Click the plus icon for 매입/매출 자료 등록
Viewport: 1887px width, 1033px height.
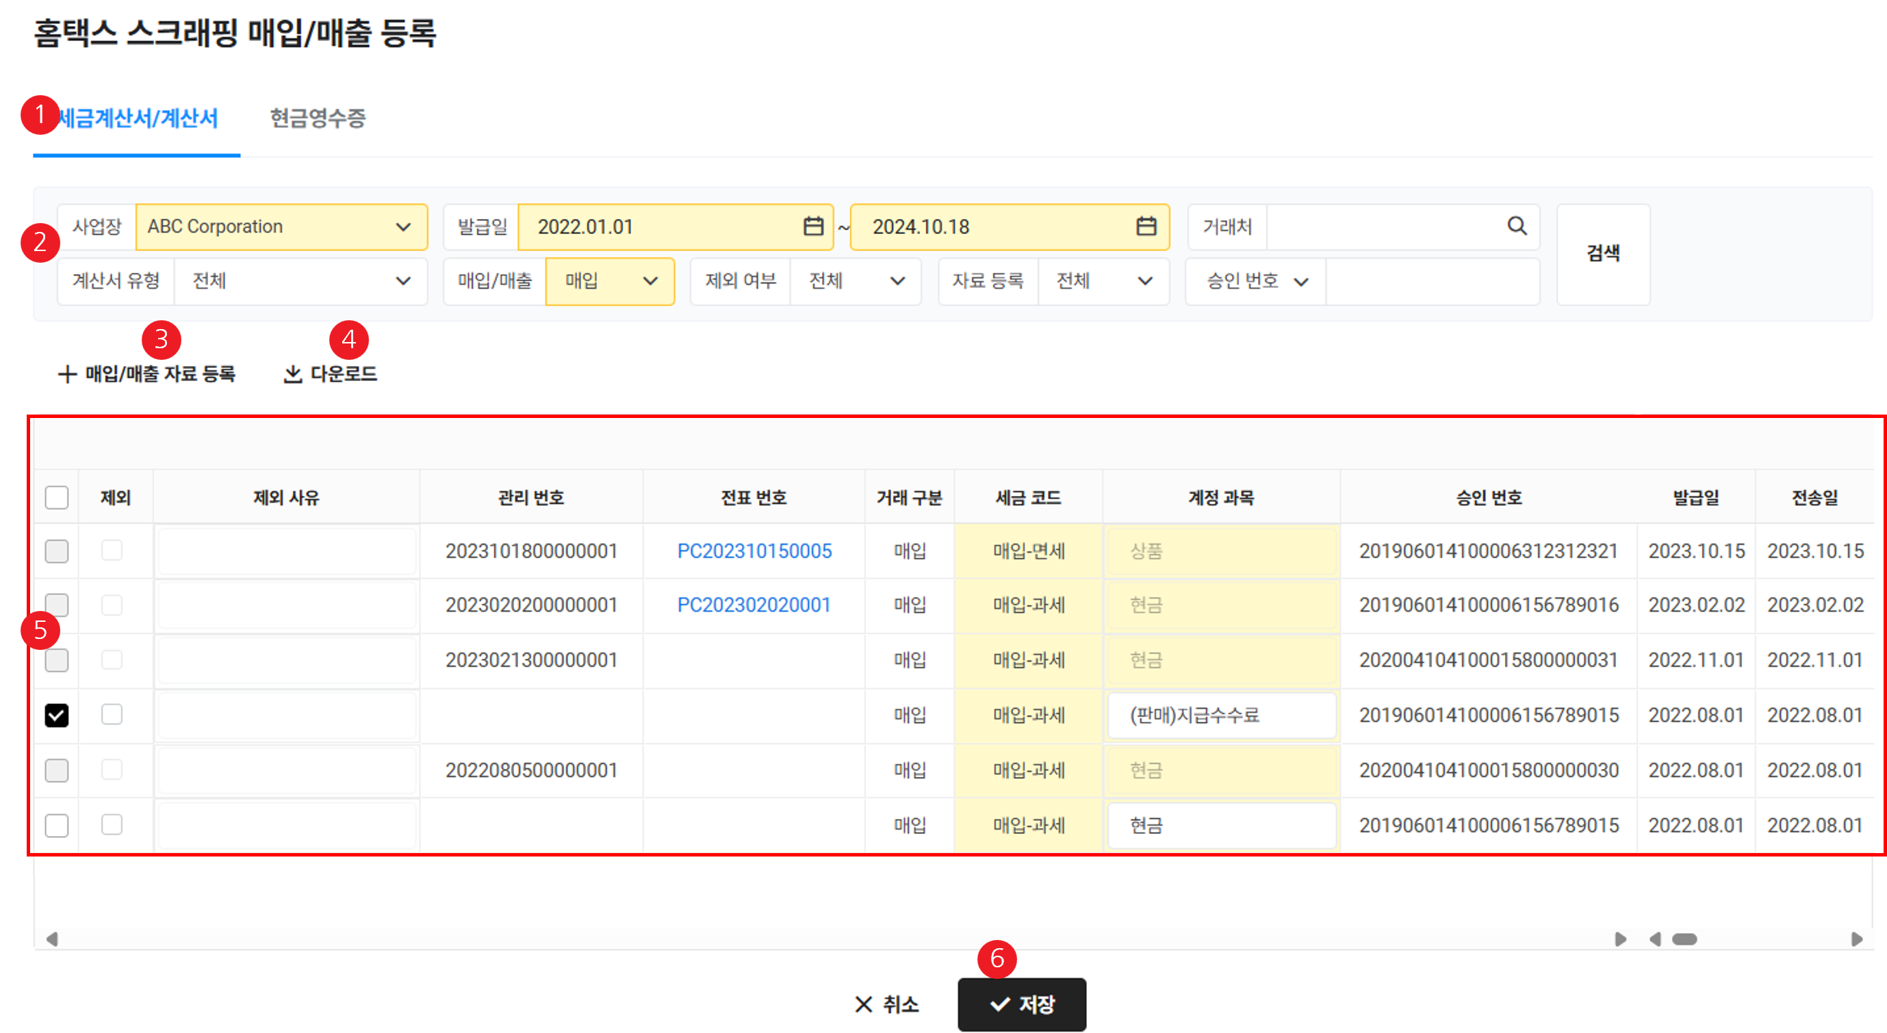(x=67, y=374)
